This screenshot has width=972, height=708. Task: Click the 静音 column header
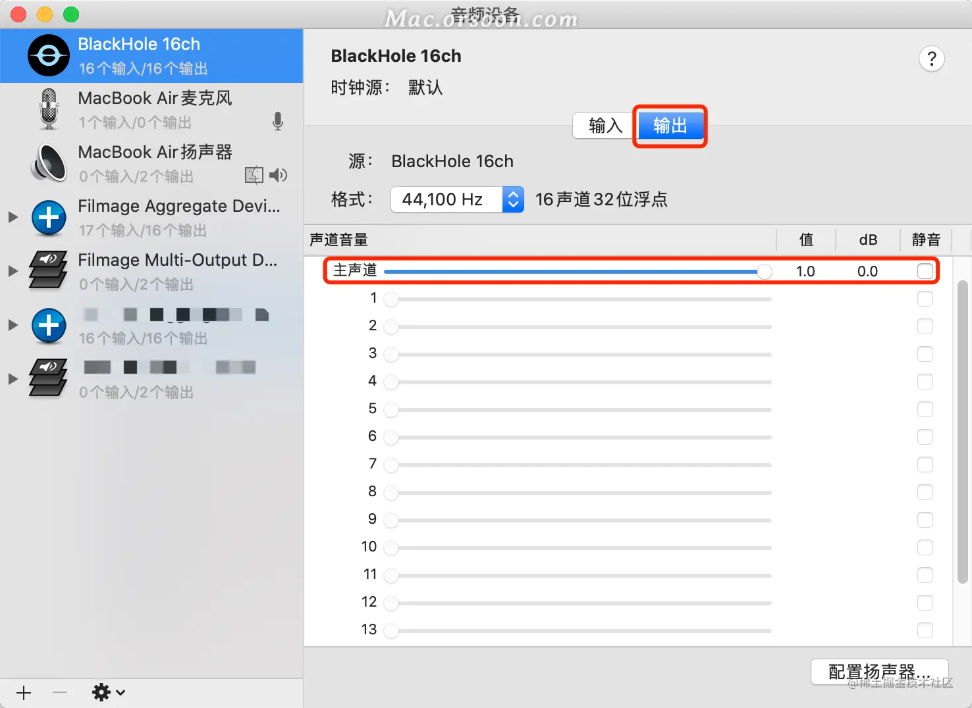pos(926,240)
